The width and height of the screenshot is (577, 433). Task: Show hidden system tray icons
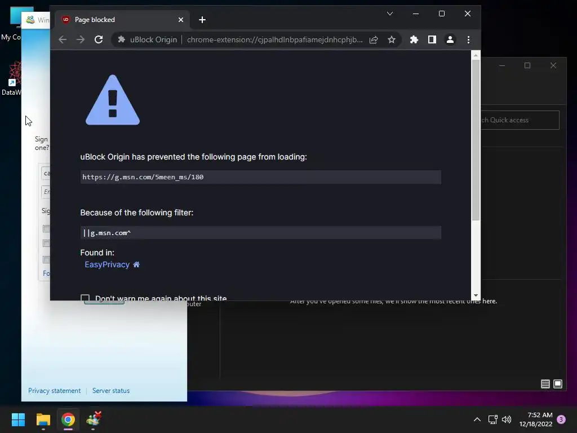477,419
